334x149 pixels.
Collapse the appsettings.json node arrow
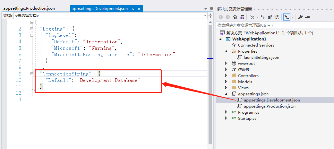click(226, 94)
